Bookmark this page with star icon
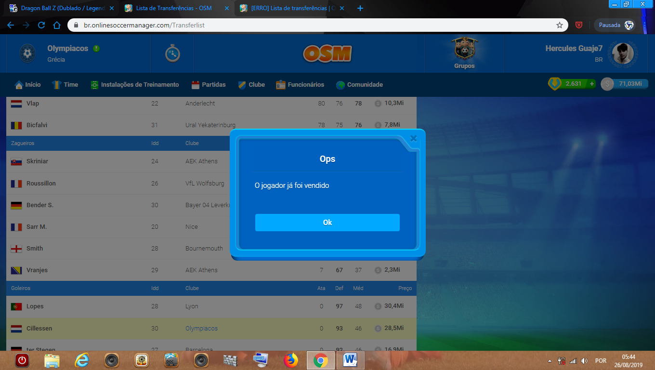The height and width of the screenshot is (370, 655). coord(559,25)
